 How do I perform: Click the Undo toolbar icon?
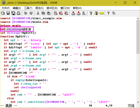[x=25, y=13]
